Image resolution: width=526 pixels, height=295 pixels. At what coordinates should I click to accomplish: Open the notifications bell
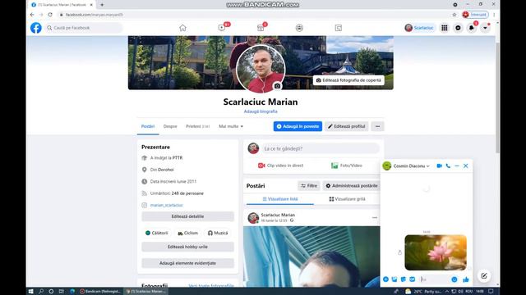[471, 28]
